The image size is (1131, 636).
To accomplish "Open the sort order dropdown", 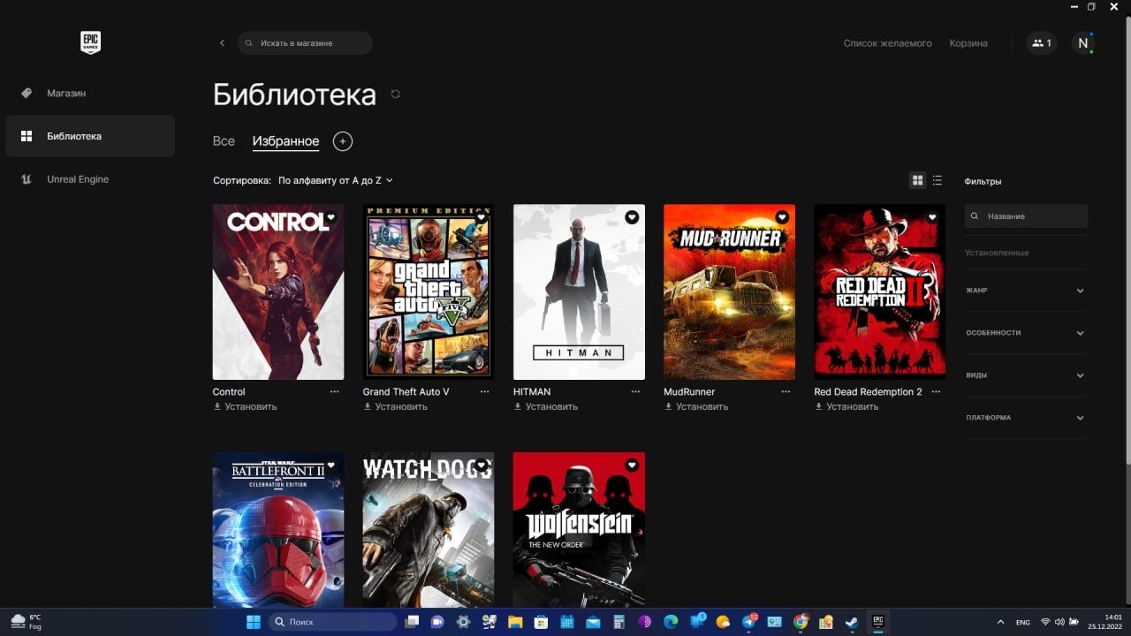I will click(x=335, y=180).
